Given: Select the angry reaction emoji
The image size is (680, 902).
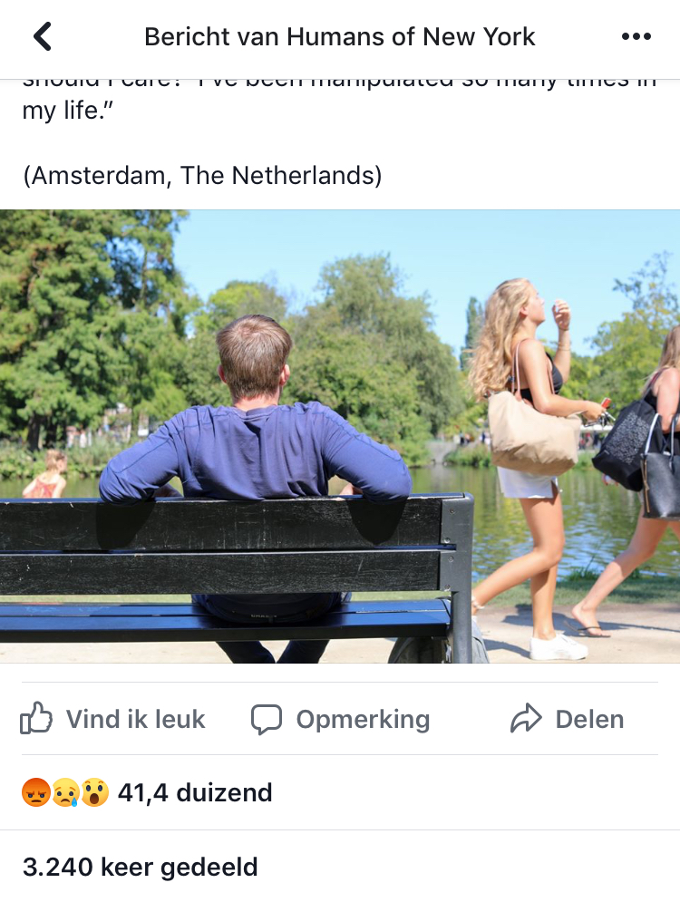Looking at the screenshot, I should coord(35,792).
